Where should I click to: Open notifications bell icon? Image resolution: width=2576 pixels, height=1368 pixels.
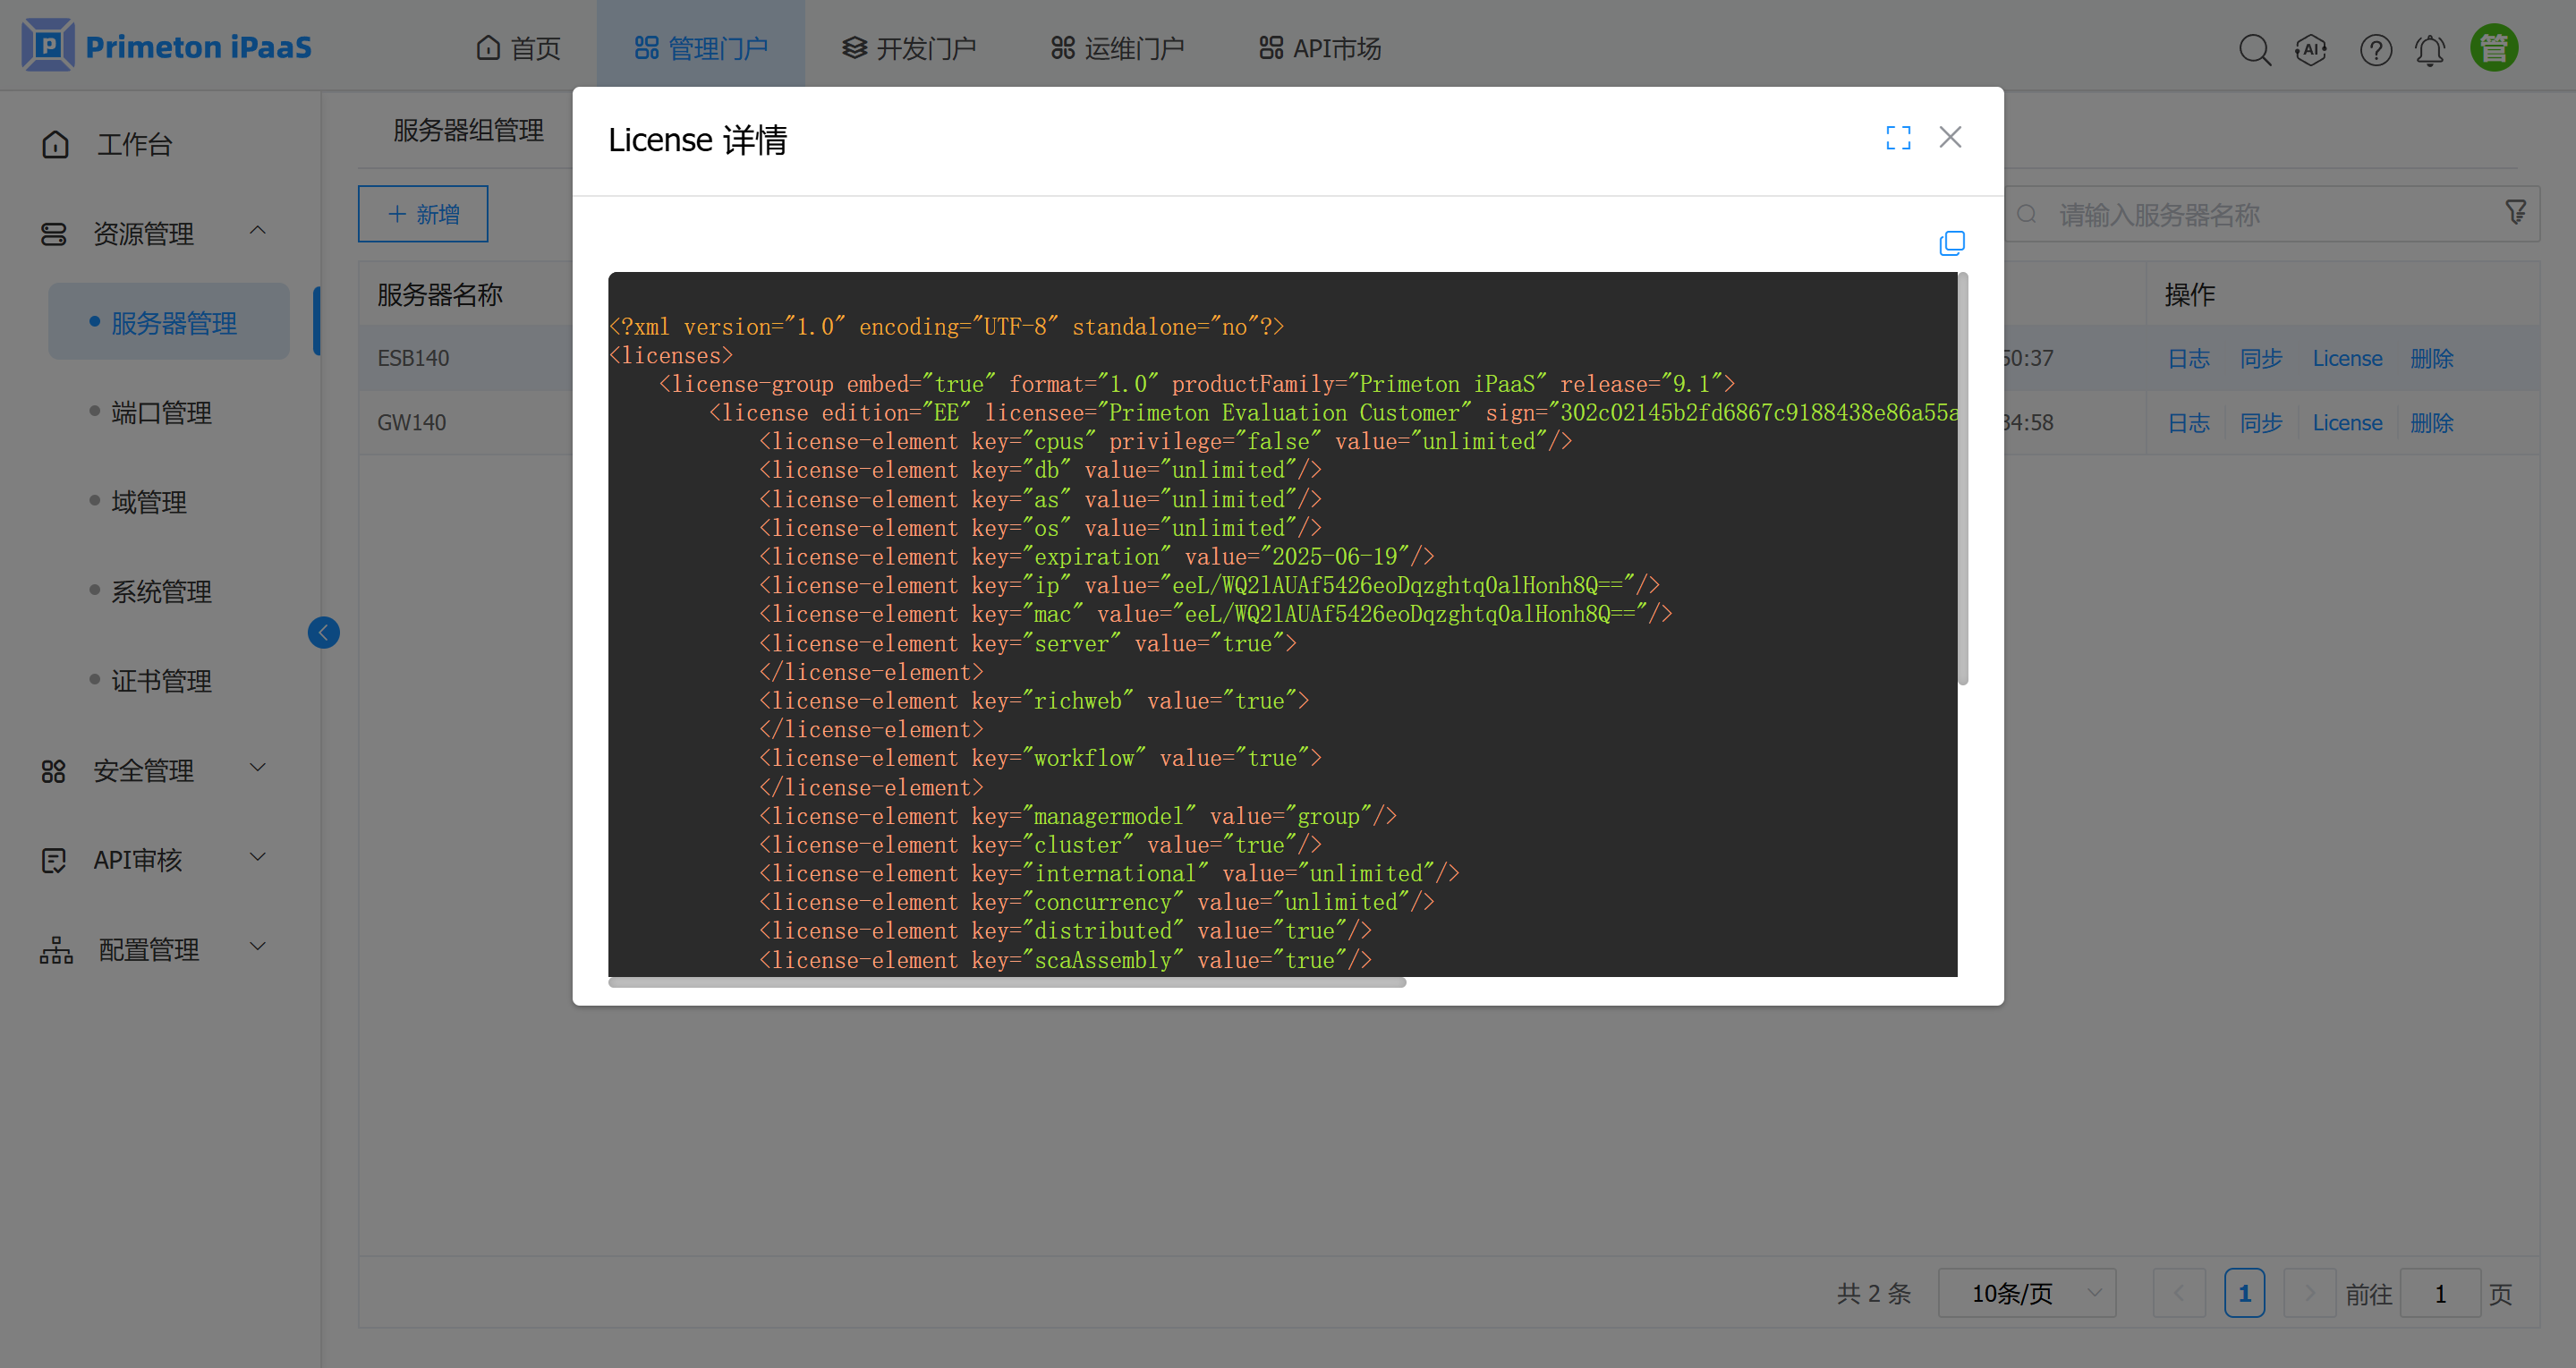point(2429,49)
